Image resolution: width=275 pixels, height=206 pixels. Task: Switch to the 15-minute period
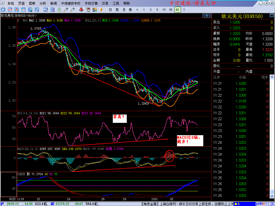164,10
